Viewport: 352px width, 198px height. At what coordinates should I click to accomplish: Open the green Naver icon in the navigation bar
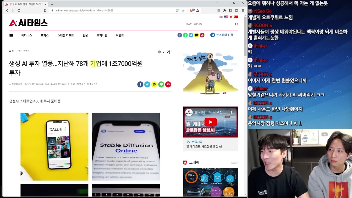coord(185,35)
